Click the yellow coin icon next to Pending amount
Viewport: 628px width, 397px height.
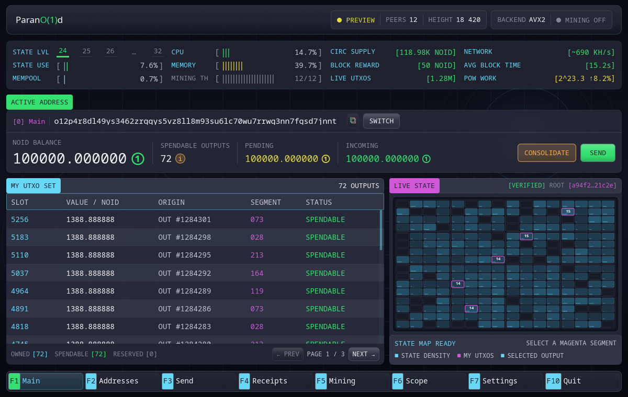point(326,159)
